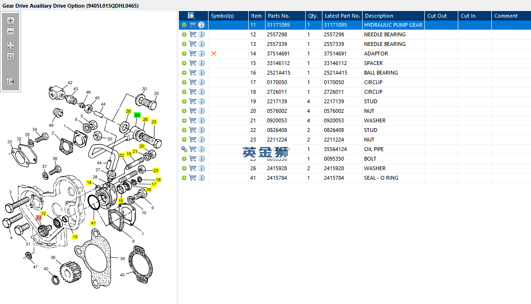Viewport: 531px width, 304px height.
Task: Open the search icon in table header
Action: pos(191,16)
